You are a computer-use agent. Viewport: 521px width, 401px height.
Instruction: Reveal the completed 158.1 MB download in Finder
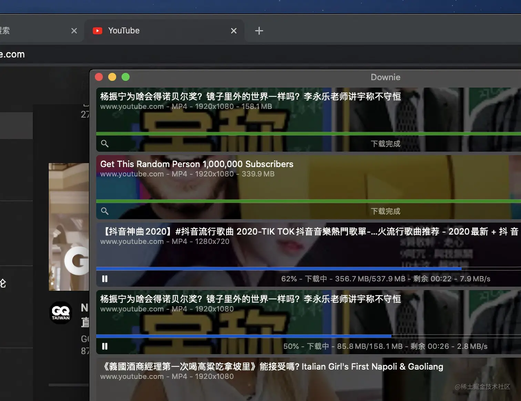point(105,143)
